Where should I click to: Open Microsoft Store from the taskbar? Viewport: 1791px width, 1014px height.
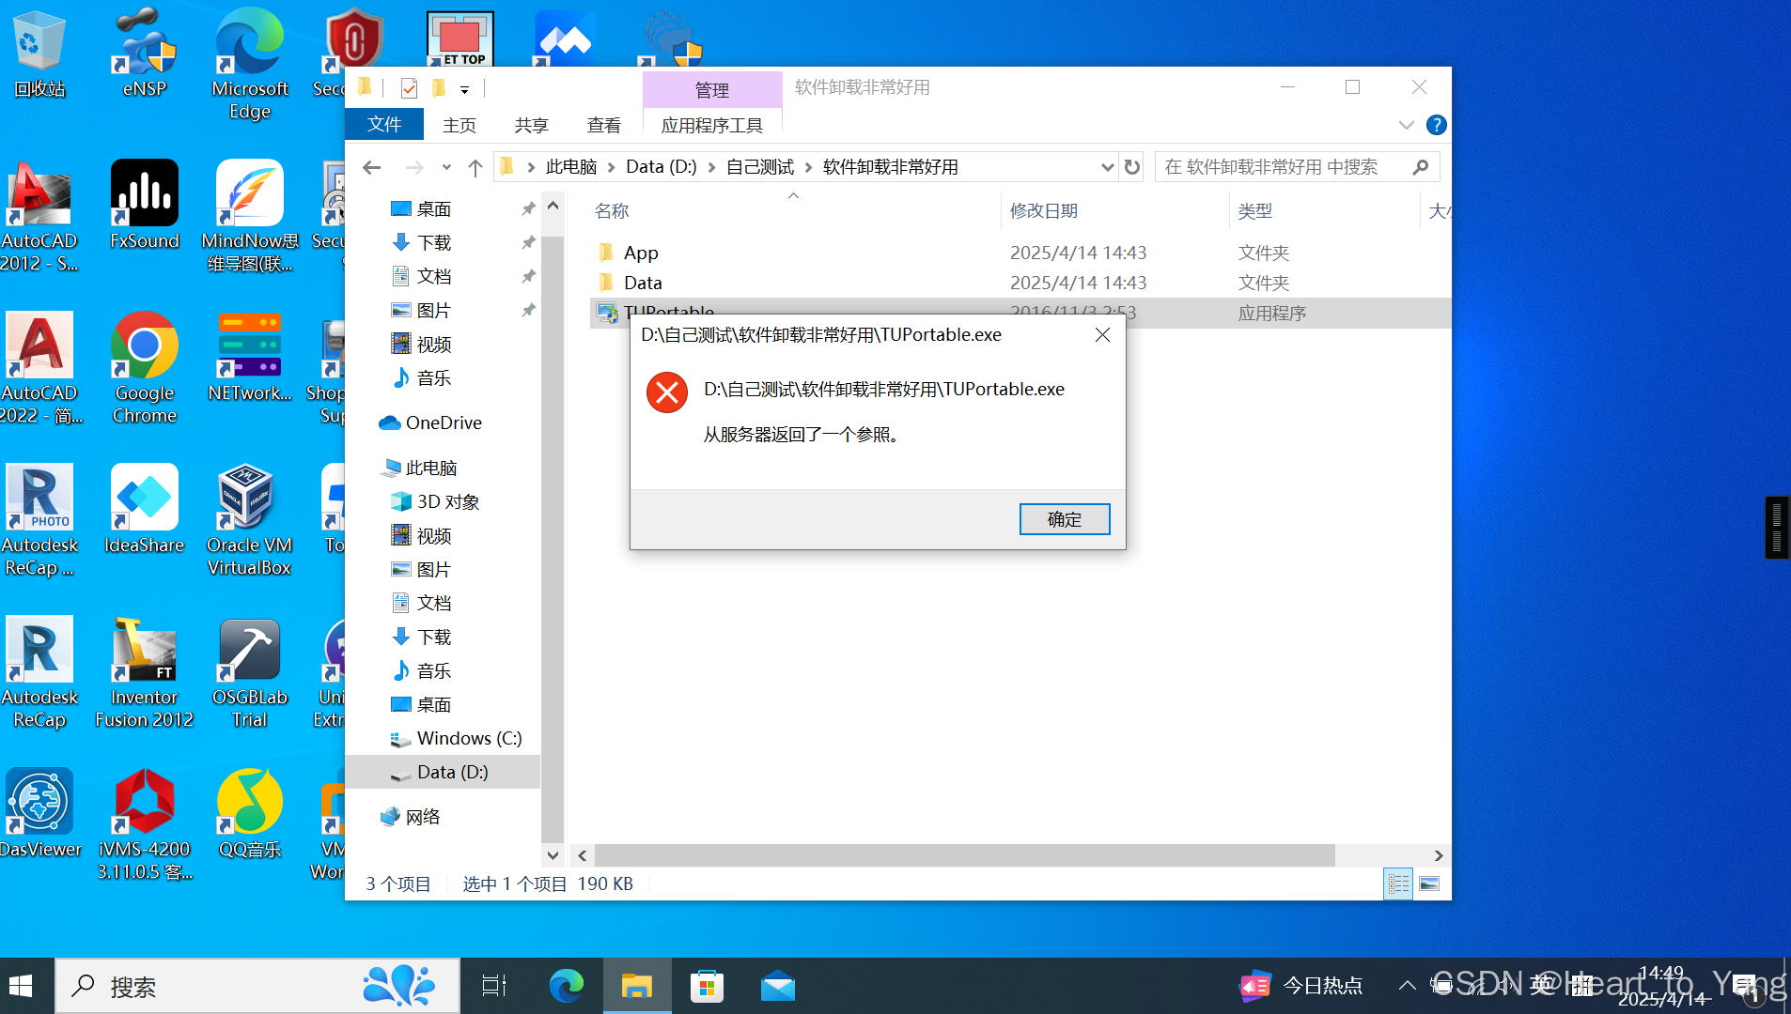coord(707,986)
